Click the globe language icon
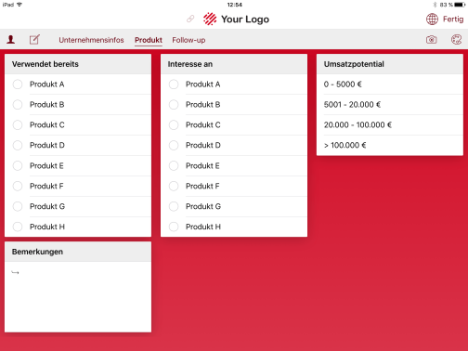This screenshot has height=351, width=468. click(x=432, y=19)
